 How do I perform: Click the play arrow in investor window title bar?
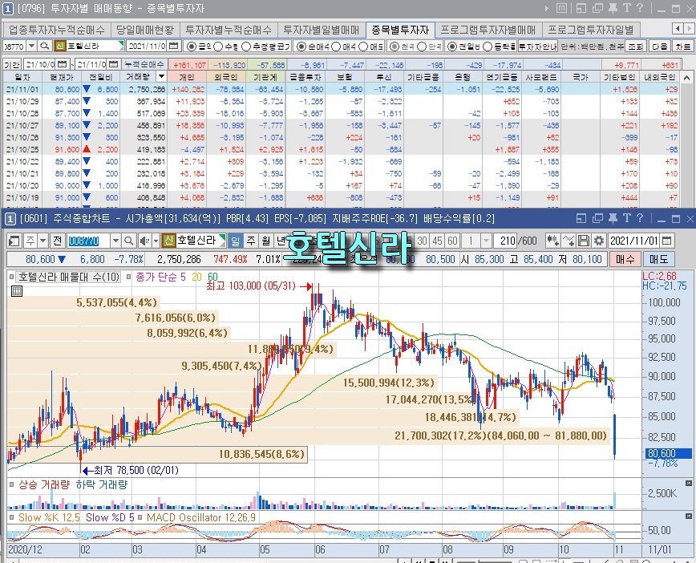(x=547, y=8)
